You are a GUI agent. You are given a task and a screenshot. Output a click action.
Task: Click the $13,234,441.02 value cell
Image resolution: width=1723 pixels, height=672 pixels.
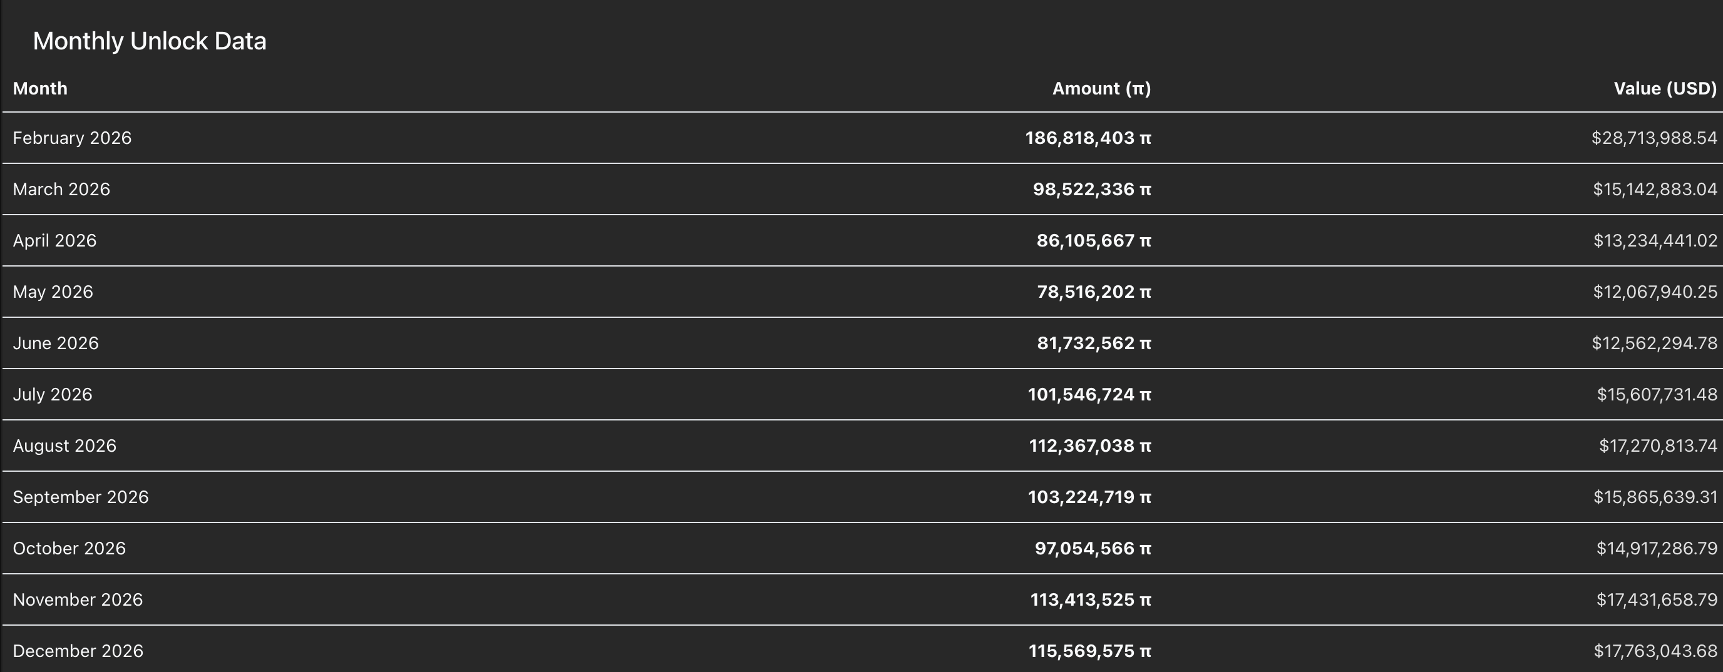pos(1655,241)
